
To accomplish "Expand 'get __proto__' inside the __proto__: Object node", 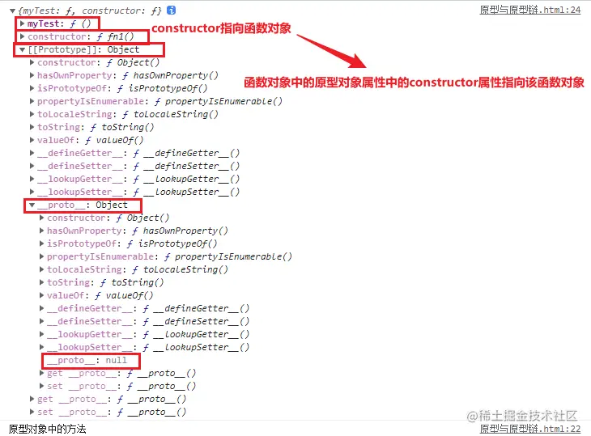I will click(x=42, y=373).
